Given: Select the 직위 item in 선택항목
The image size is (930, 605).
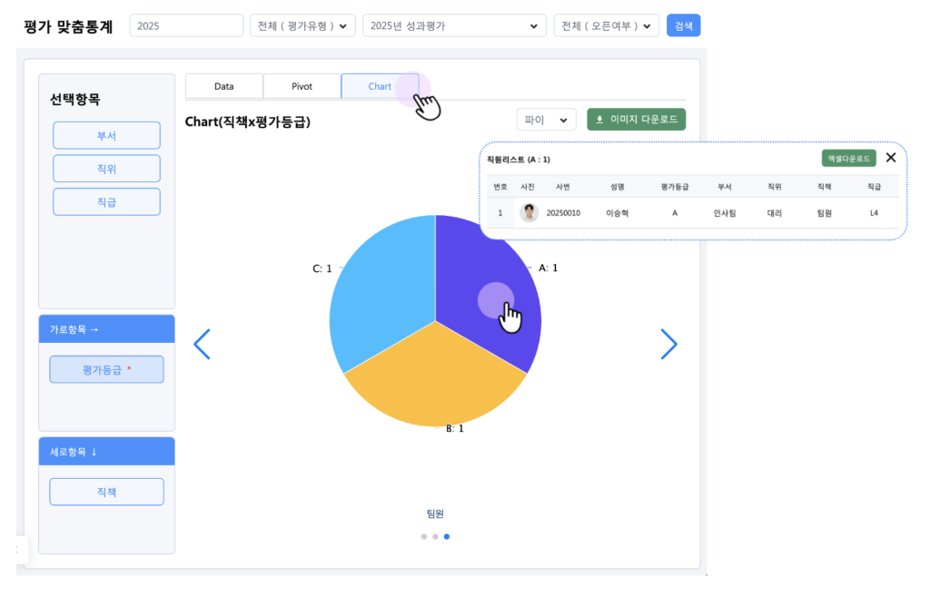Looking at the screenshot, I should click(106, 169).
